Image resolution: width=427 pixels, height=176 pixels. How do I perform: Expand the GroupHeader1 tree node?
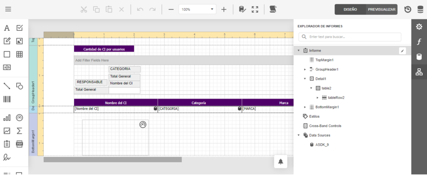[305, 69]
